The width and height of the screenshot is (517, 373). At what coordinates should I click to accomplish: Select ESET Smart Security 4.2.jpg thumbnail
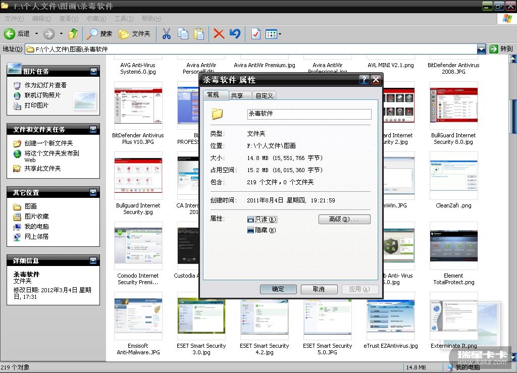tap(265, 316)
